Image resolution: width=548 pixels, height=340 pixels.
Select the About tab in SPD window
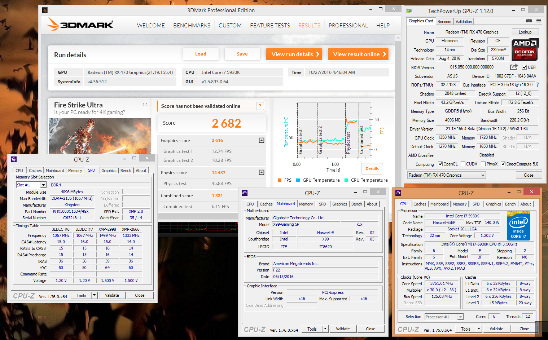(x=141, y=171)
